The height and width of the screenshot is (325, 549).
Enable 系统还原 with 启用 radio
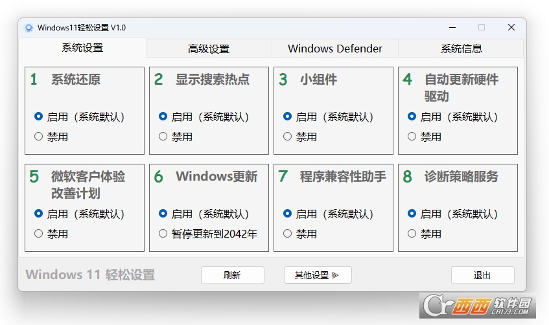pyautogui.click(x=80, y=117)
